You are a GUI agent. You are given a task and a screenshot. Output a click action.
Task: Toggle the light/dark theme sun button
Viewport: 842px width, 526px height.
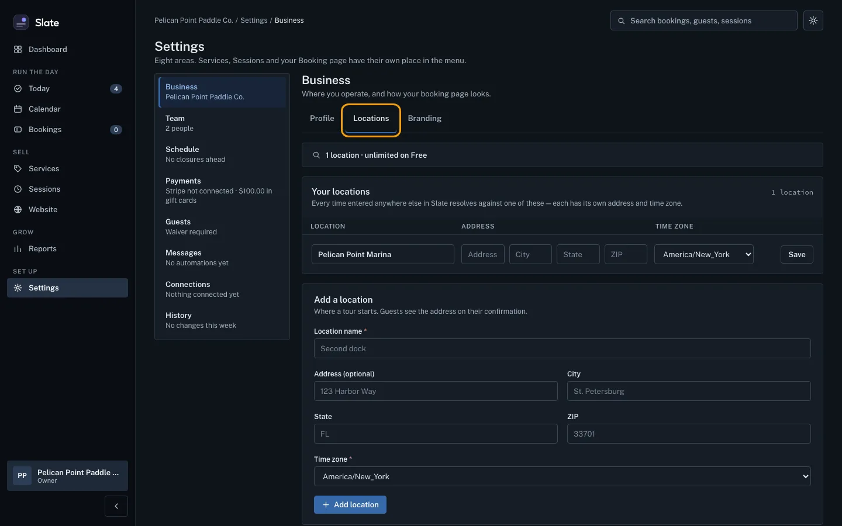pos(813,20)
